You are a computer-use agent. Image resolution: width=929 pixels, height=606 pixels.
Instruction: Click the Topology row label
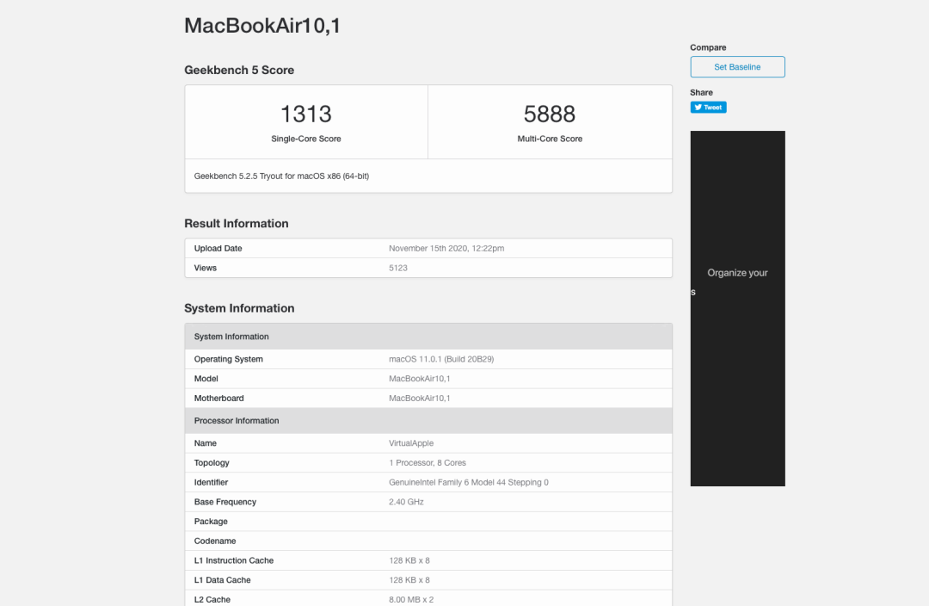point(212,463)
